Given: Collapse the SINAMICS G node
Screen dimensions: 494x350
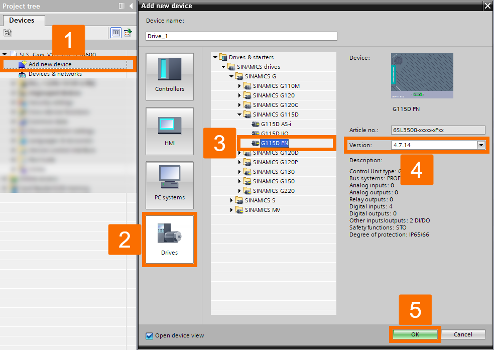Looking at the screenshot, I should (x=231, y=76).
